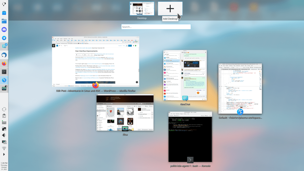Click the Add Desktop plus button
The image size is (304, 171).
click(170, 9)
